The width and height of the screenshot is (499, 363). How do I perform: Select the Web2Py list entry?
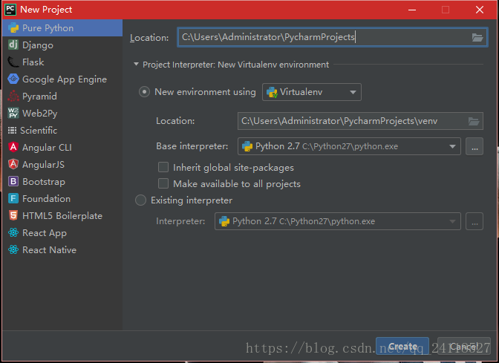[62, 113]
